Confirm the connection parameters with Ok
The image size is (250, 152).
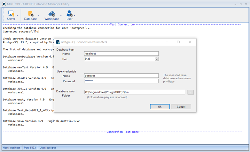[x=160, y=107]
